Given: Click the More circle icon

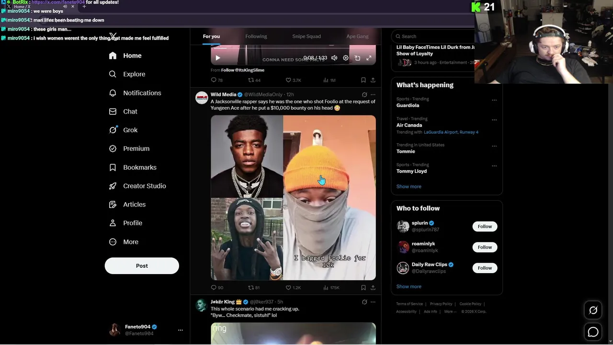Looking at the screenshot, I should (x=113, y=242).
